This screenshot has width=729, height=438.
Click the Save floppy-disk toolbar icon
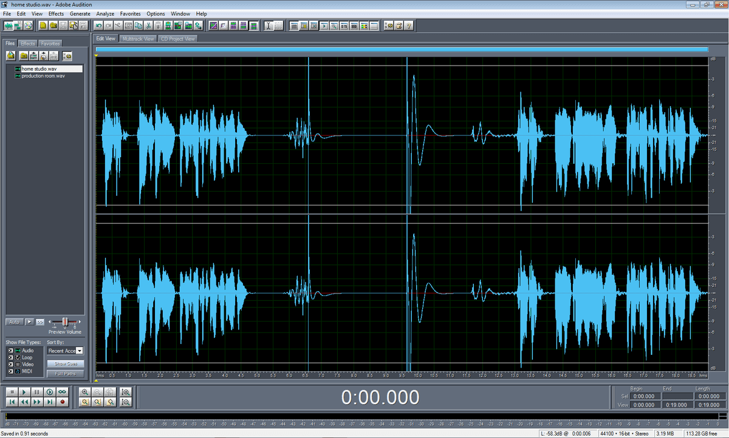63,25
